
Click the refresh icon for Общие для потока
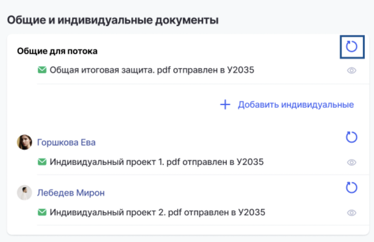pyautogui.click(x=352, y=46)
